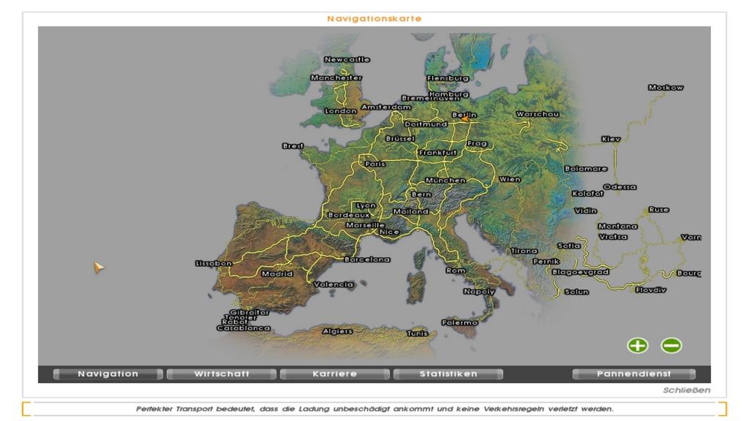
Task: Select the Moskow city label
Action: (666, 88)
